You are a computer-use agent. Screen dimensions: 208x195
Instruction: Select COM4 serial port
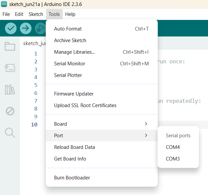coord(178,147)
